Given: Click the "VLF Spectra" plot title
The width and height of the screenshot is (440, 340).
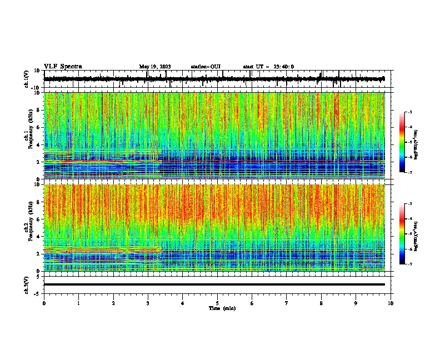Looking at the screenshot, I should (x=63, y=67).
